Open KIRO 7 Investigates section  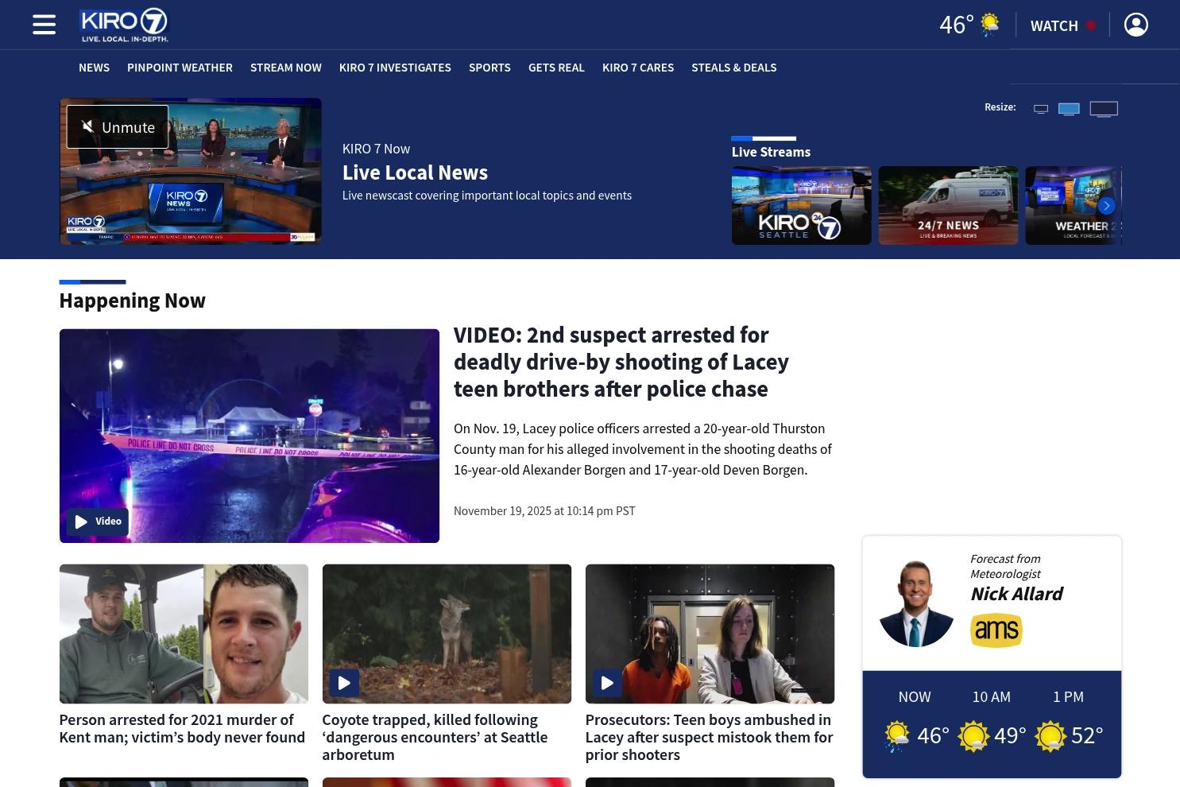[395, 68]
